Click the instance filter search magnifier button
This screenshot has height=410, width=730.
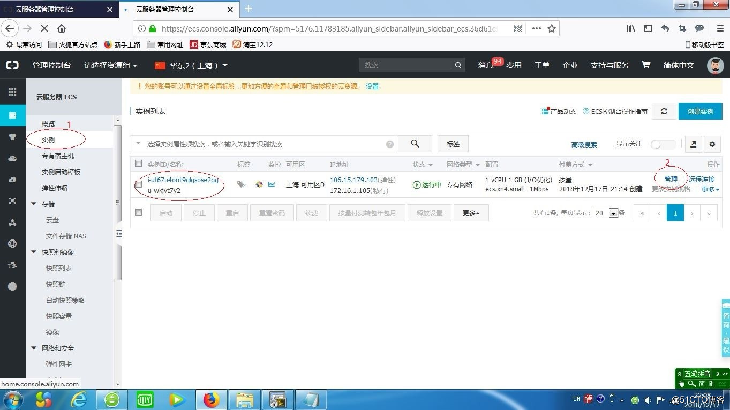[415, 144]
